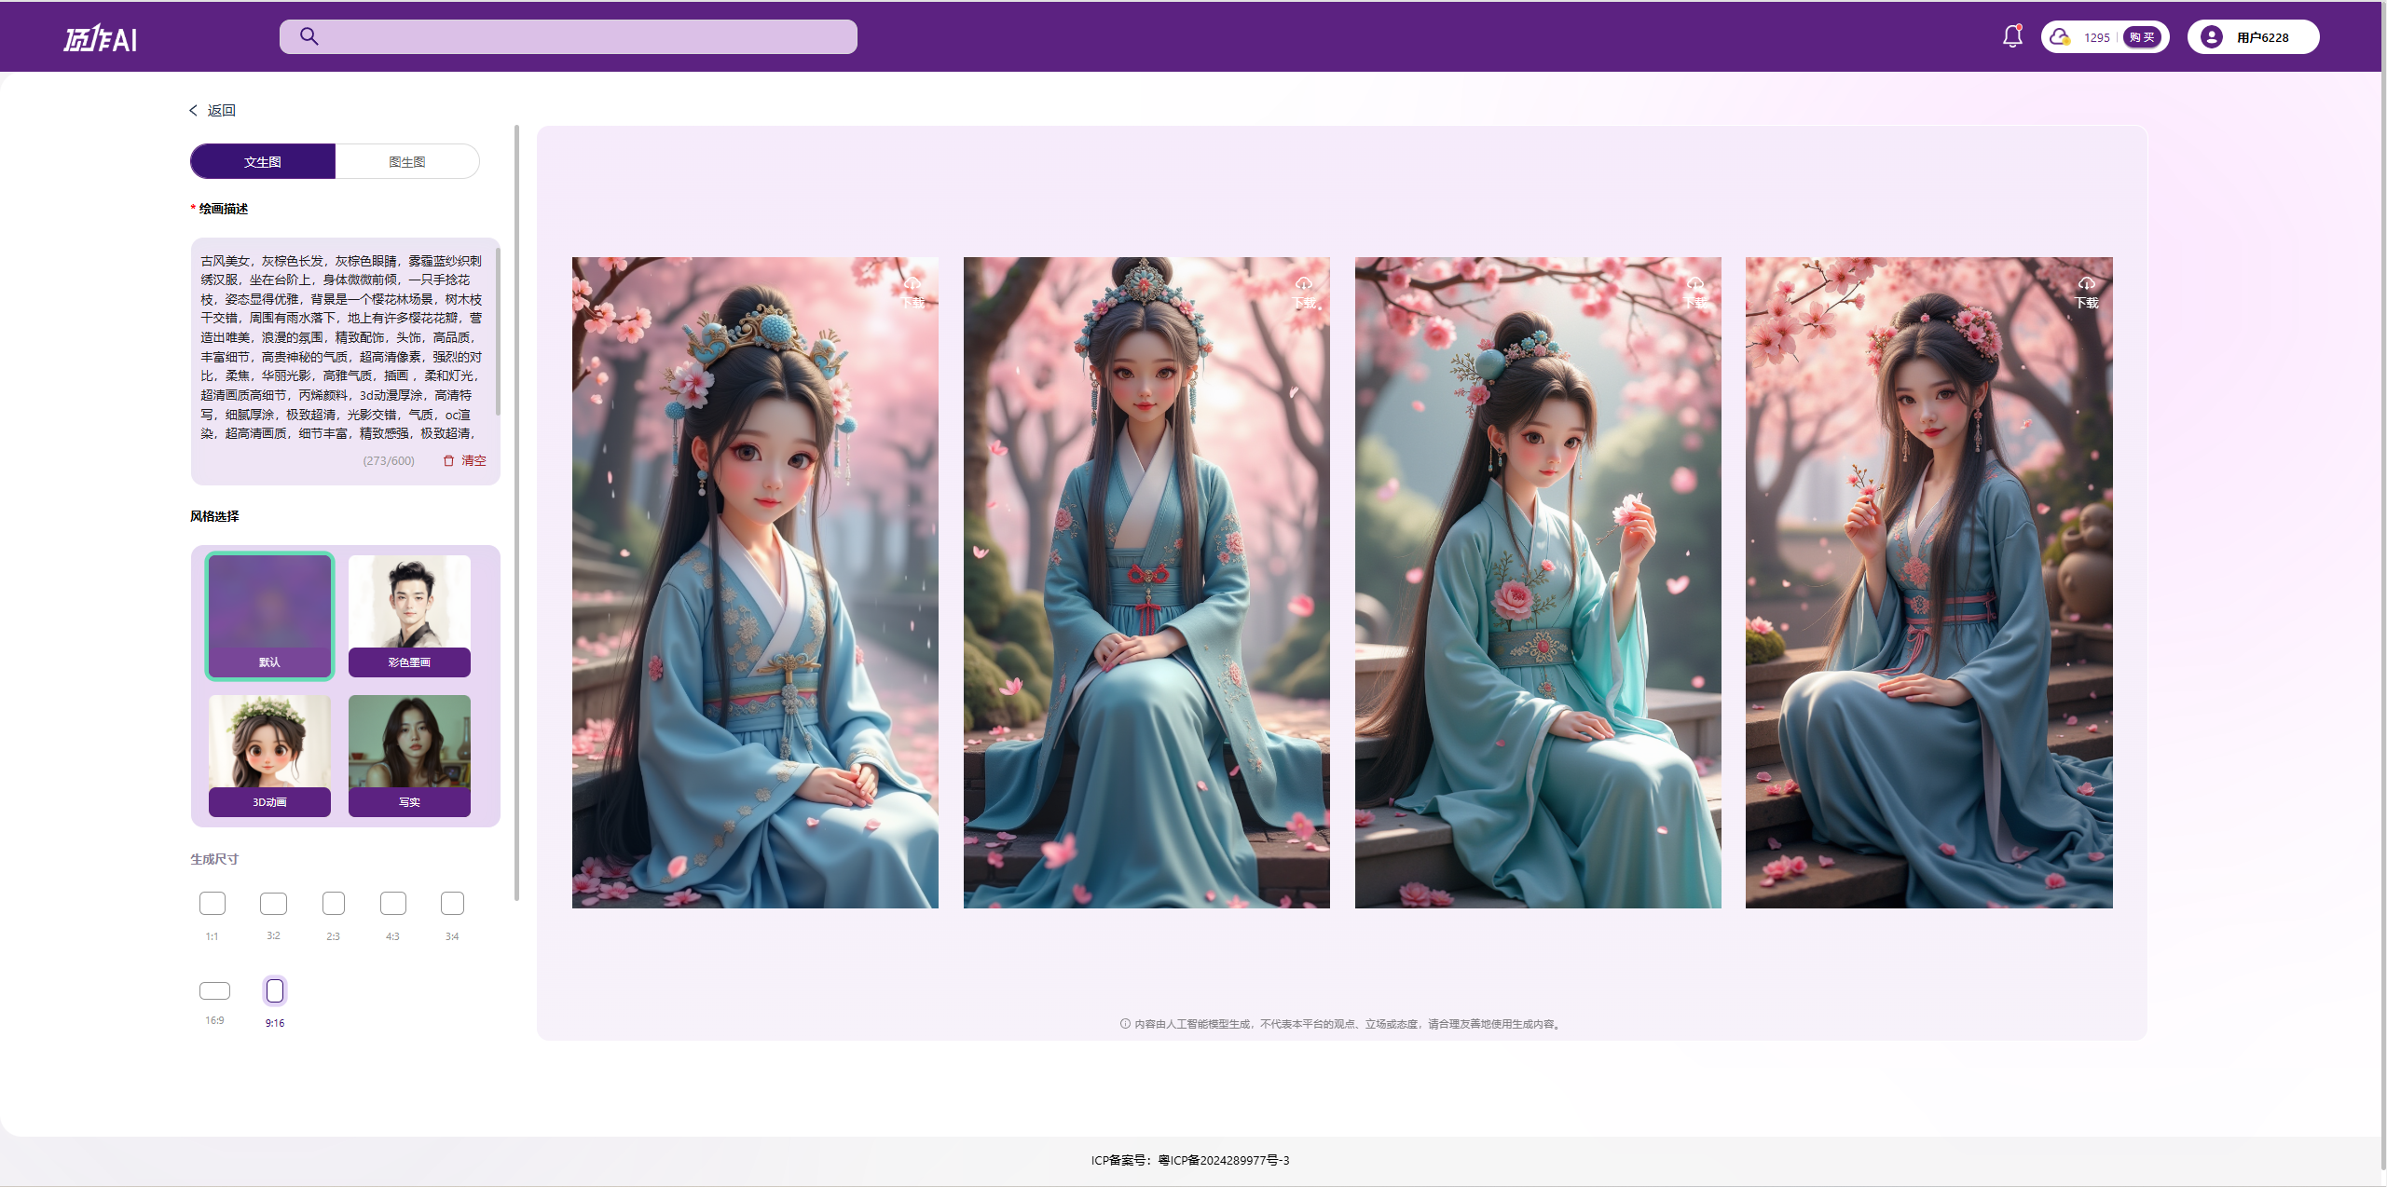Choose the 3D动画 style preset

(x=268, y=755)
